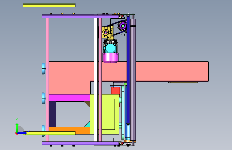Pick the magenta block below the salmon beam

tap(69, 98)
